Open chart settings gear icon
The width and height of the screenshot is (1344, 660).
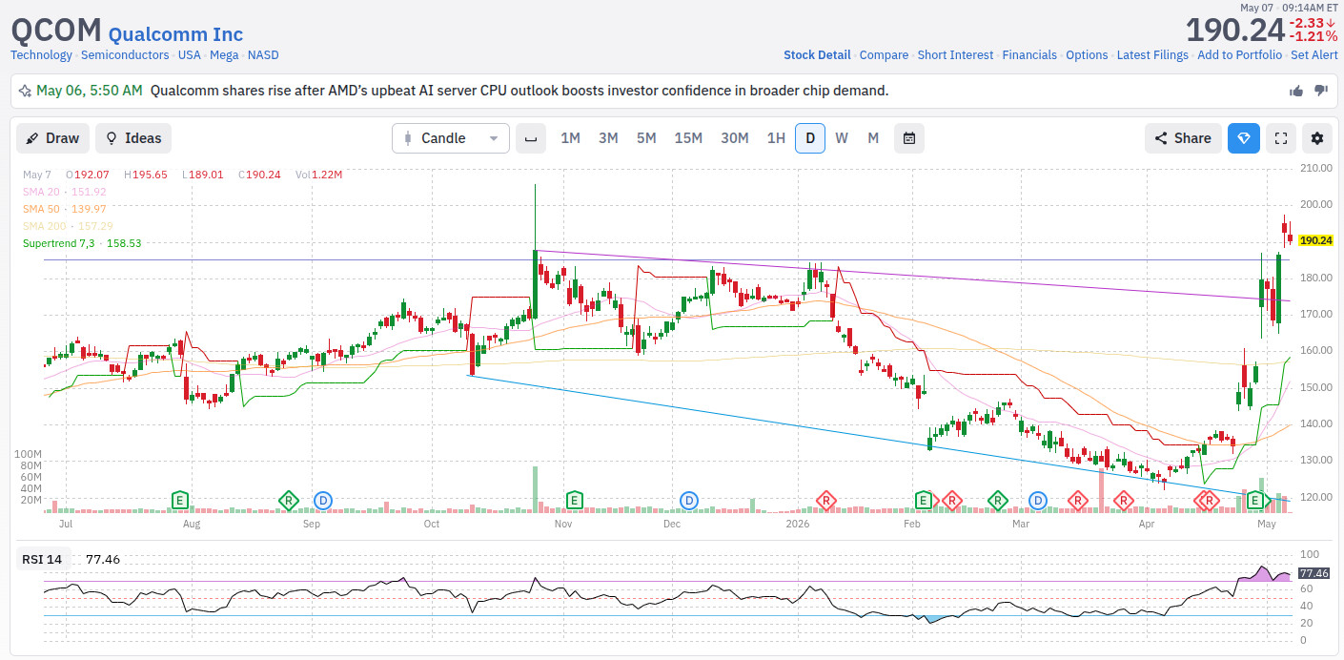[1317, 138]
